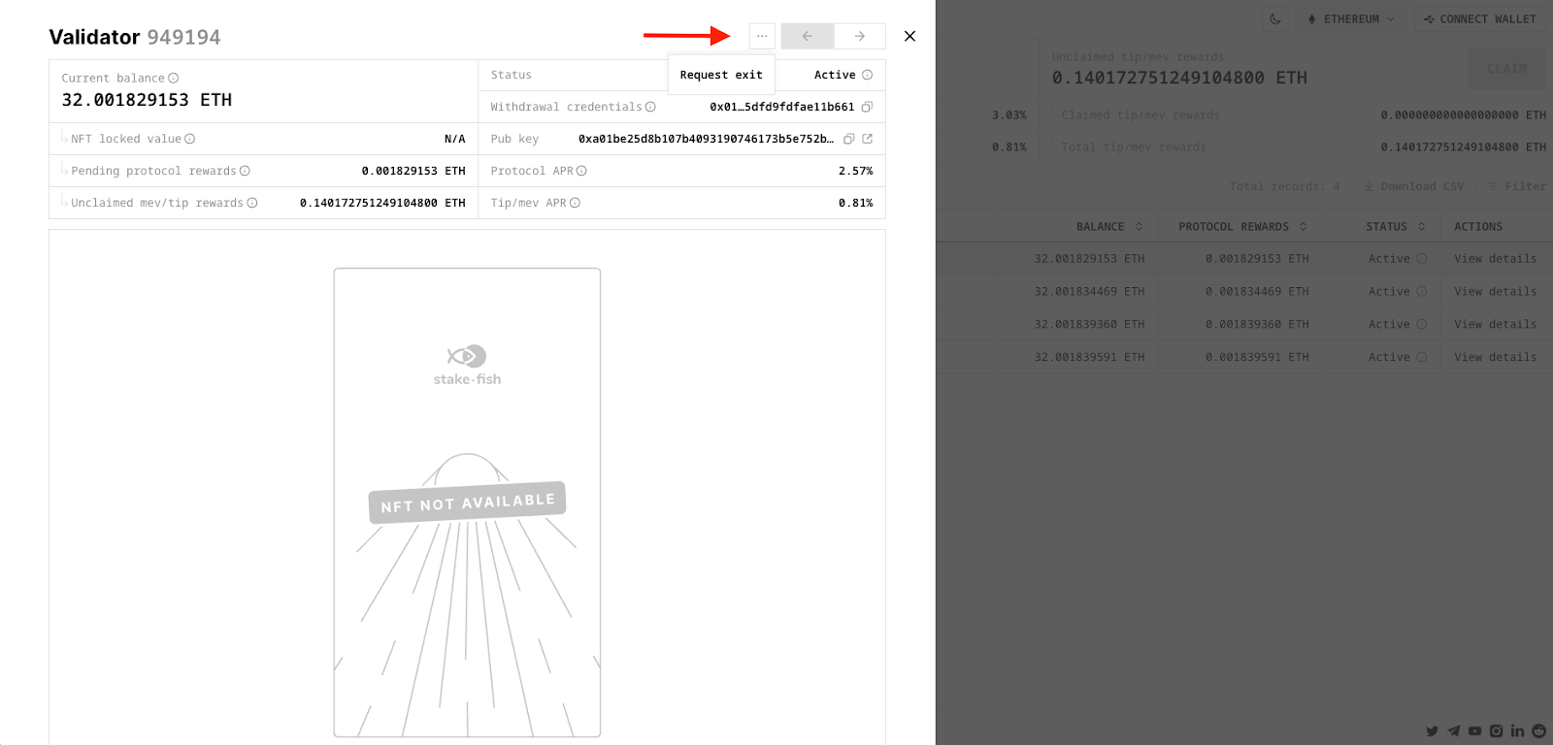This screenshot has width=1553, height=745.
Task: Open Pub key in external explorer
Action: pos(868,139)
